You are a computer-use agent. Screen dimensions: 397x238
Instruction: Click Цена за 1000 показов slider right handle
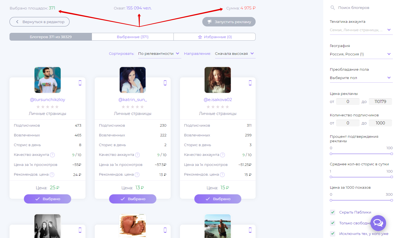pyautogui.click(x=392, y=200)
